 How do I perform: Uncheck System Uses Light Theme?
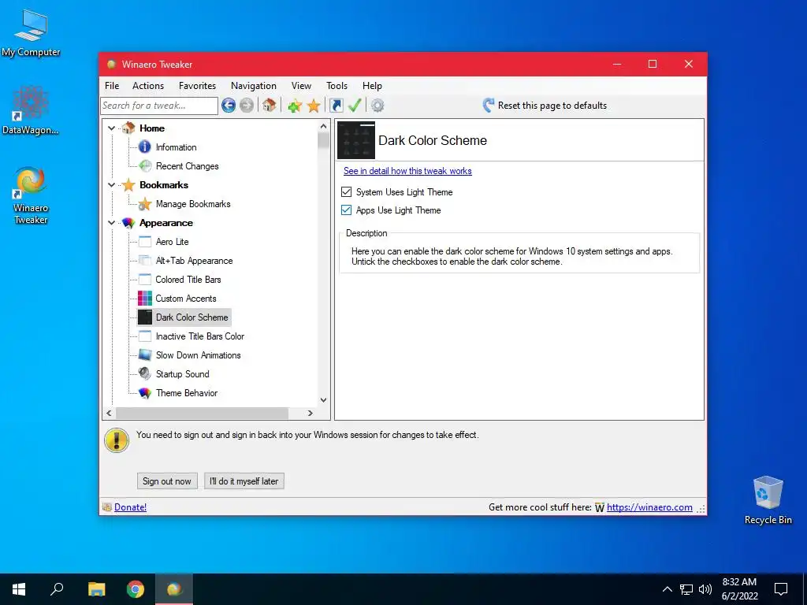(347, 192)
